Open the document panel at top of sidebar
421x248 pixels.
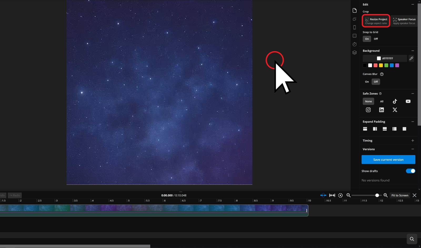coord(354,10)
